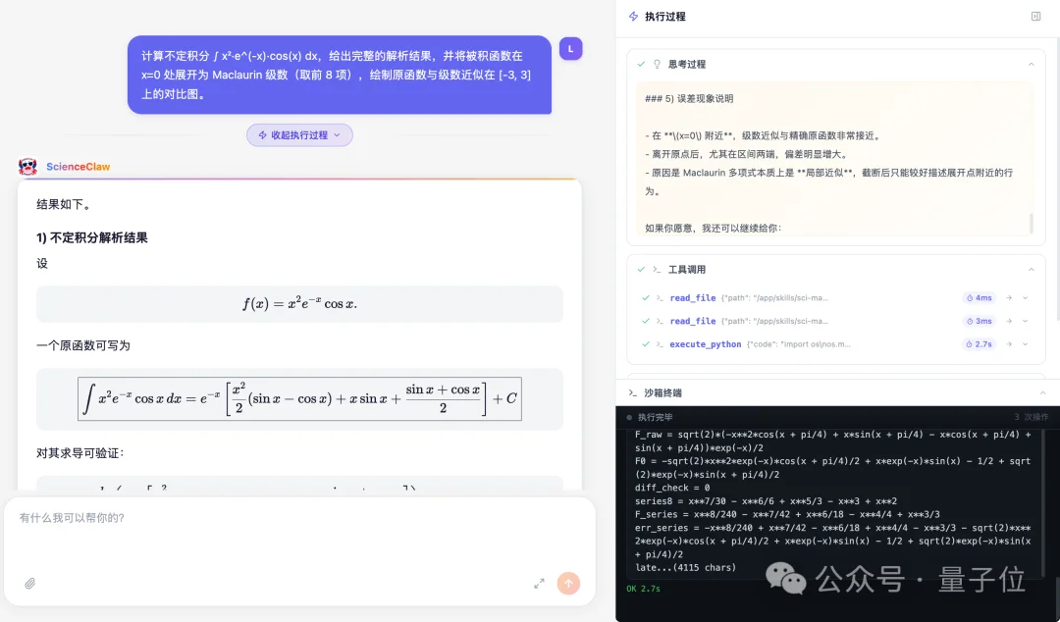
Task: Collapse the 思考过程 section via its chevron
Action: pos(1031,64)
